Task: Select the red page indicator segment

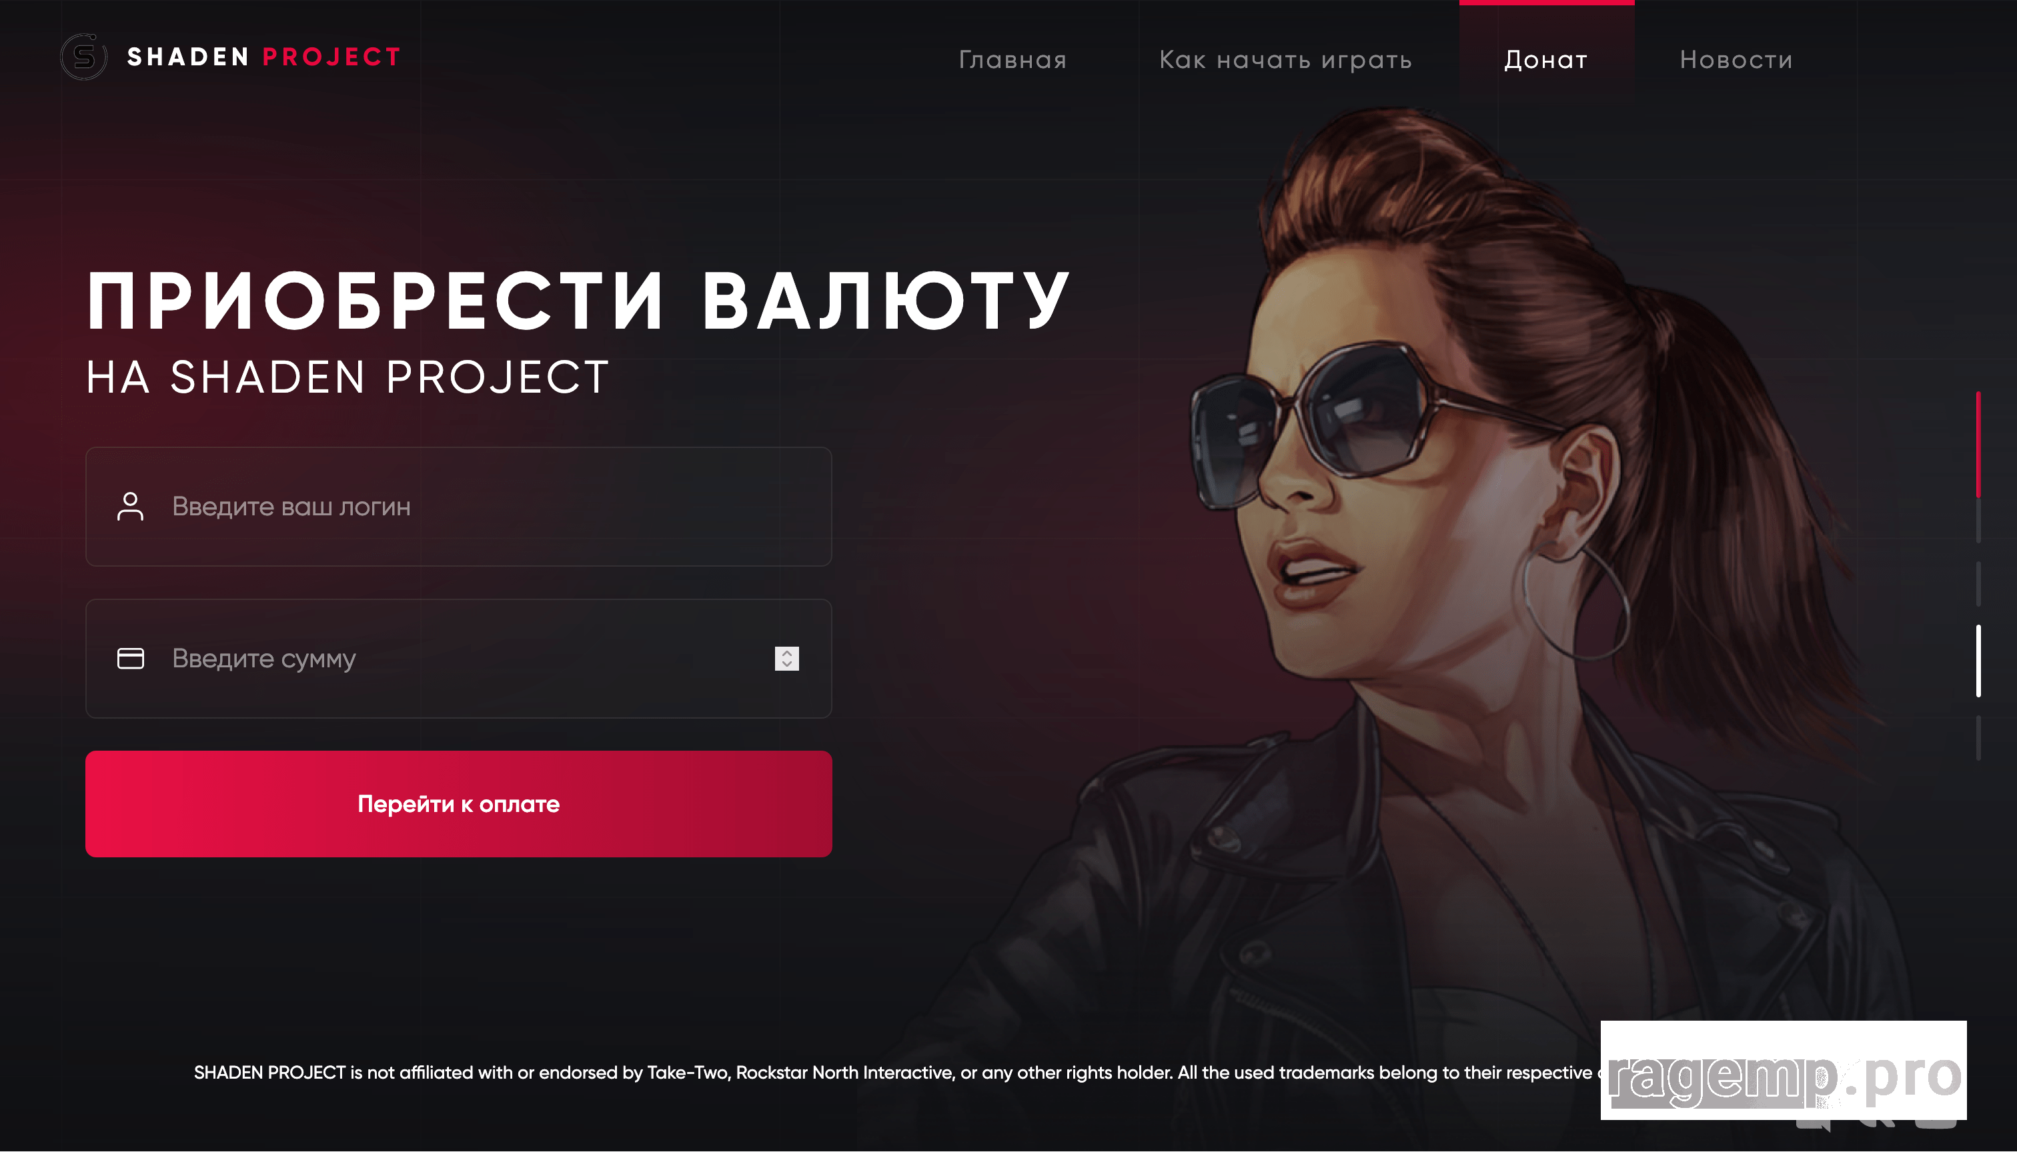Action: [1978, 444]
